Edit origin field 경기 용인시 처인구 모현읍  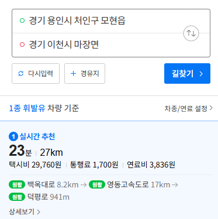(x=98, y=21)
